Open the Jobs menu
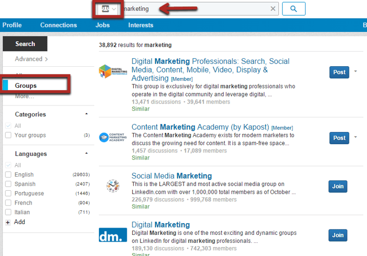 103,25
